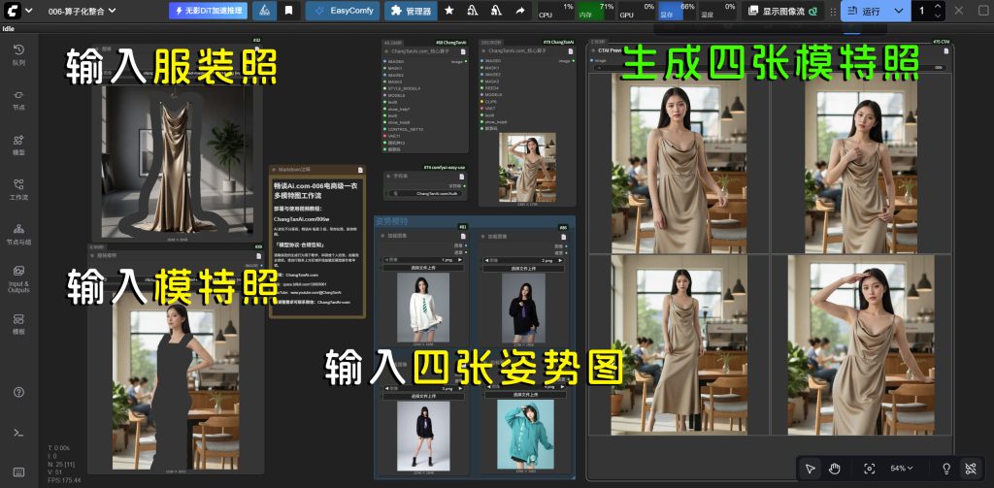Click the CPU usage indicator

(x=555, y=11)
